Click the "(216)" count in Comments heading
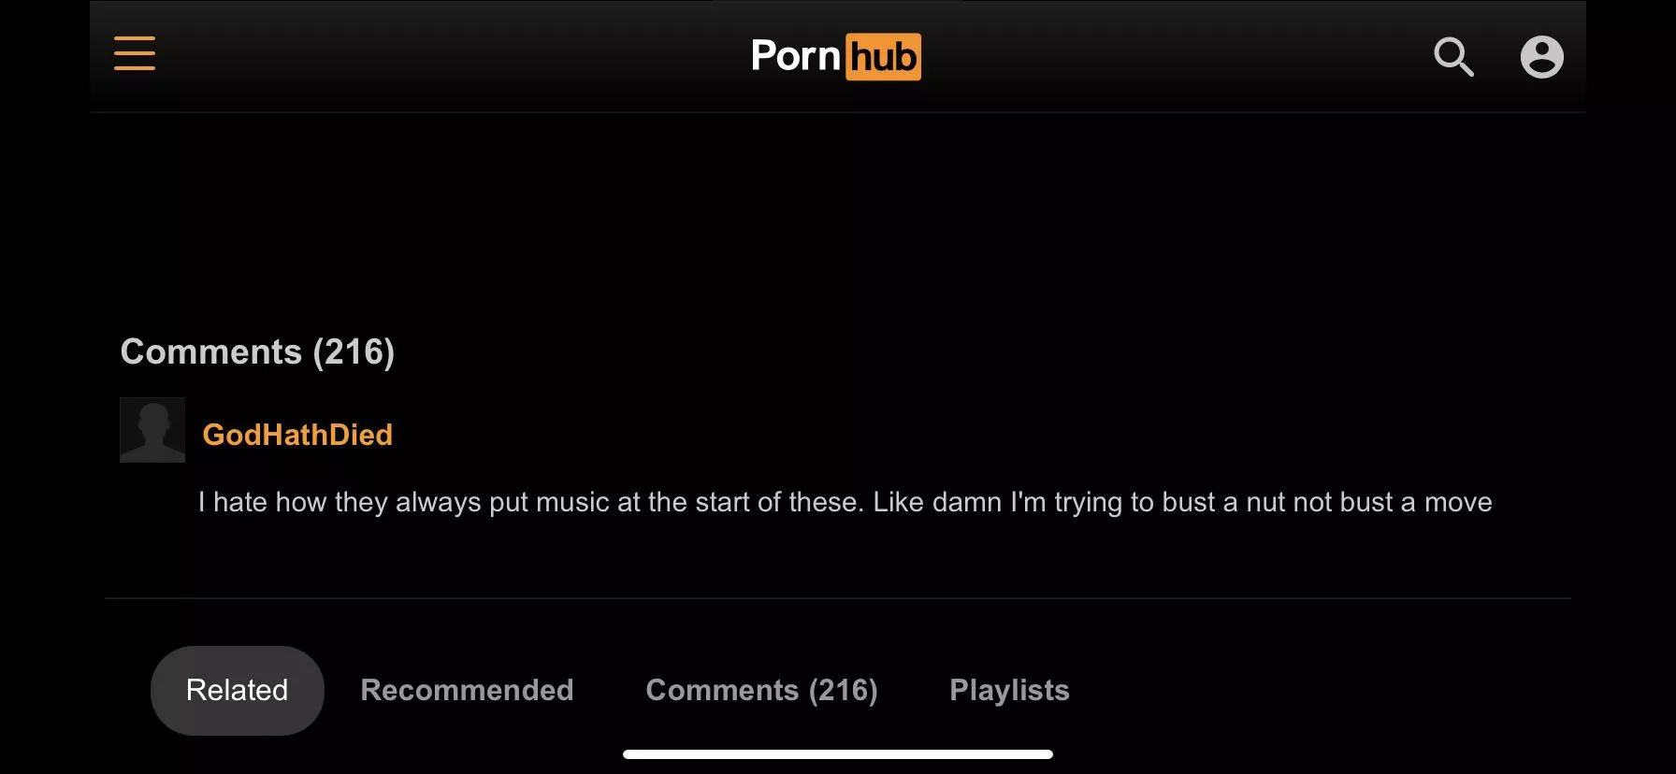This screenshot has width=1676, height=774. click(x=354, y=351)
